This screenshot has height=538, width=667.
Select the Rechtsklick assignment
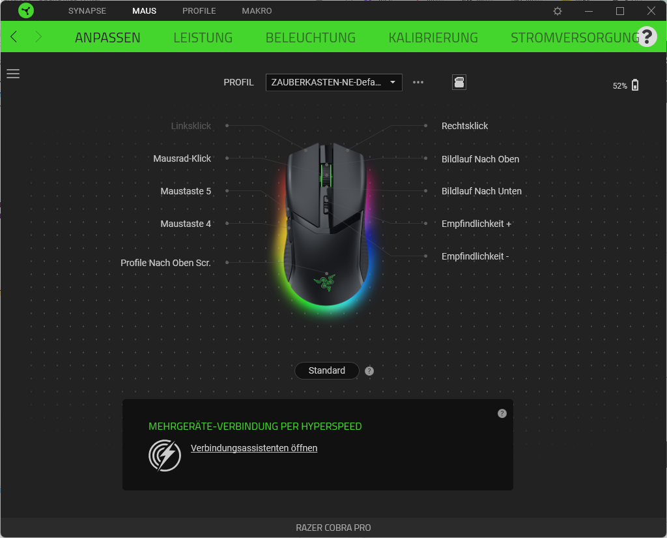(464, 126)
